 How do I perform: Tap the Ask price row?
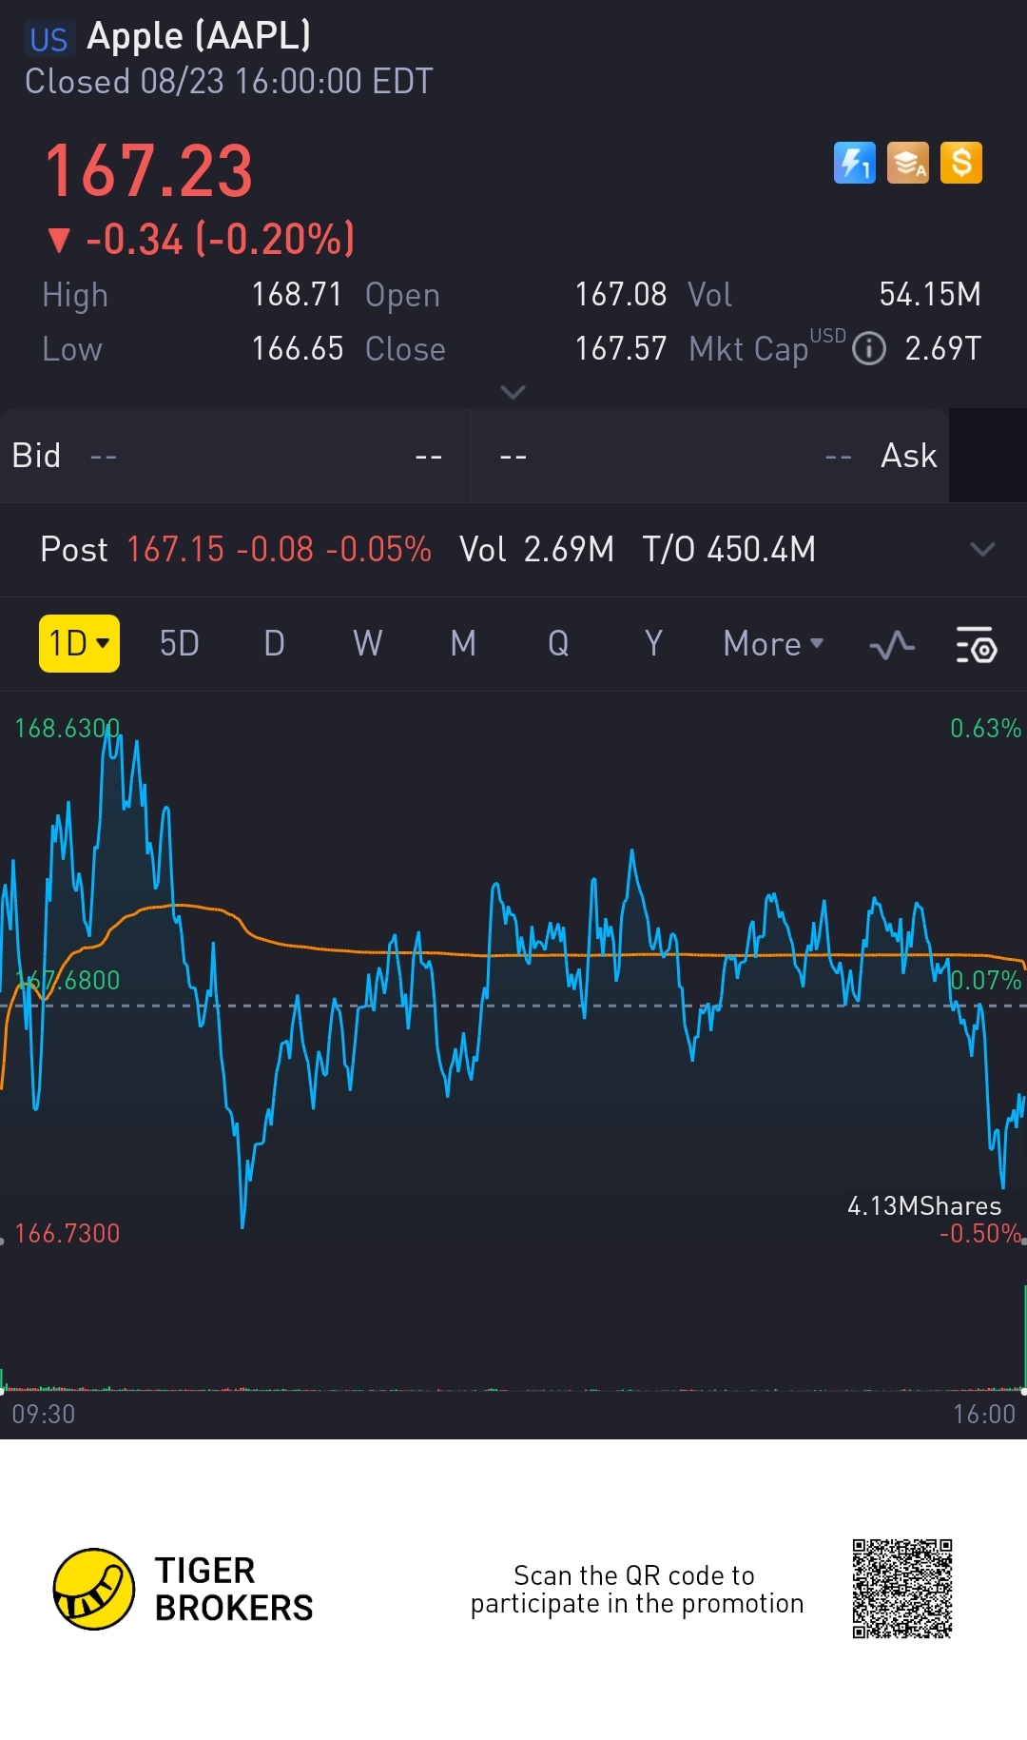pos(710,456)
